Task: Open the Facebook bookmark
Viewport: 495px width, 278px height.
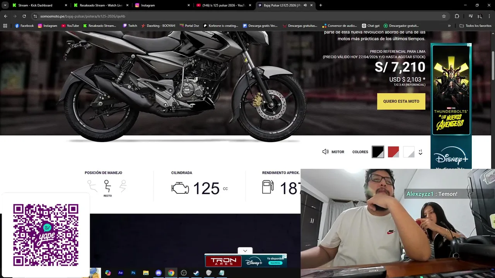Action: coord(24,25)
